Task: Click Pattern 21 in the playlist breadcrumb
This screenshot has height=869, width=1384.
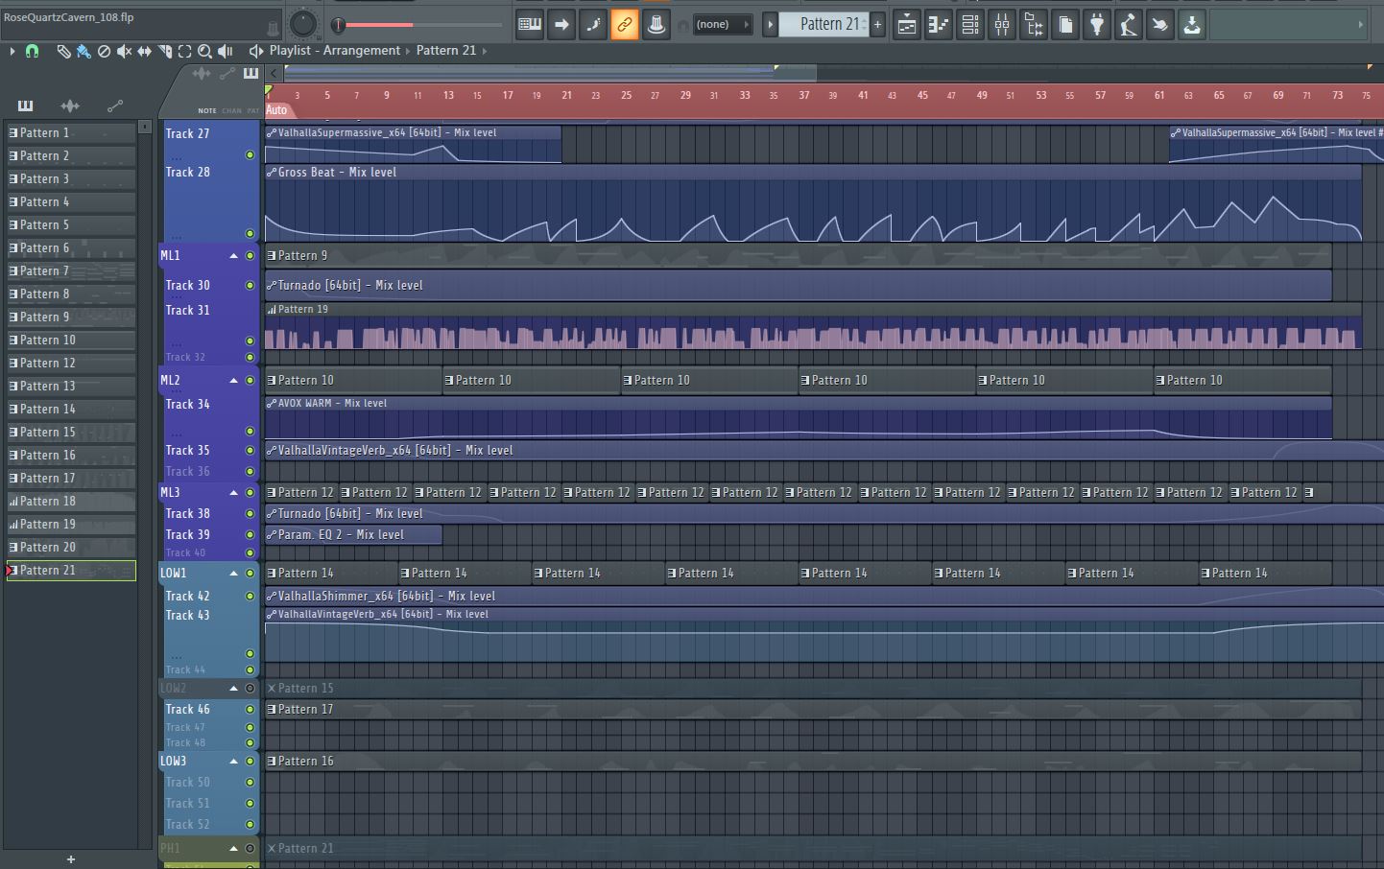Action: (446, 51)
